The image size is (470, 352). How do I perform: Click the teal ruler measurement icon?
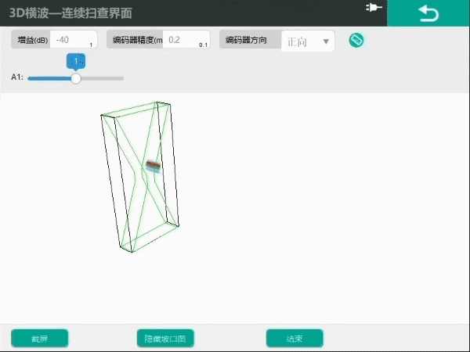click(356, 41)
